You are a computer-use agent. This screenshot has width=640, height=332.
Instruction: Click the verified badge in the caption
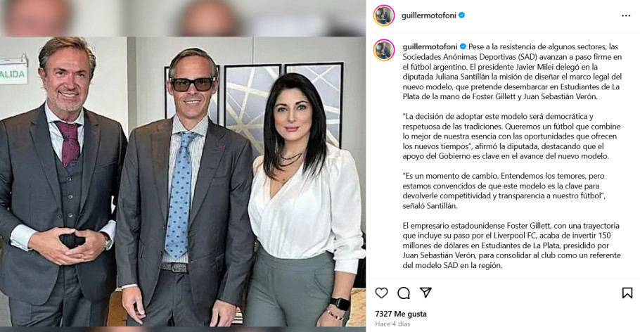[463, 46]
